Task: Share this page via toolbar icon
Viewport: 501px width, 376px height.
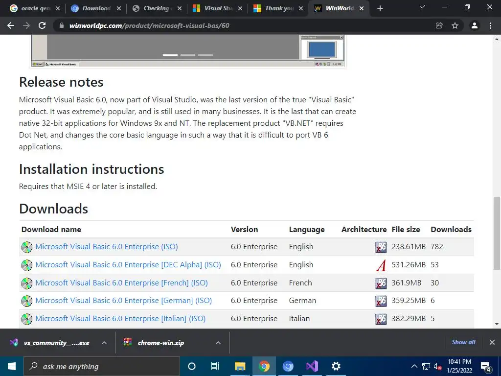Action: pos(439,25)
